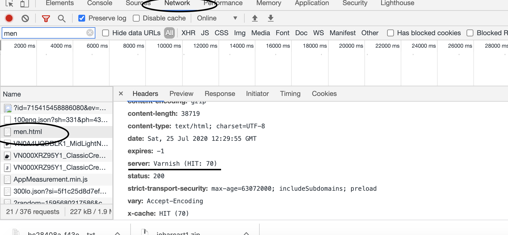Click the x-cache: HIT (70) line
Image resolution: width=508 pixels, height=235 pixels.
point(158,213)
